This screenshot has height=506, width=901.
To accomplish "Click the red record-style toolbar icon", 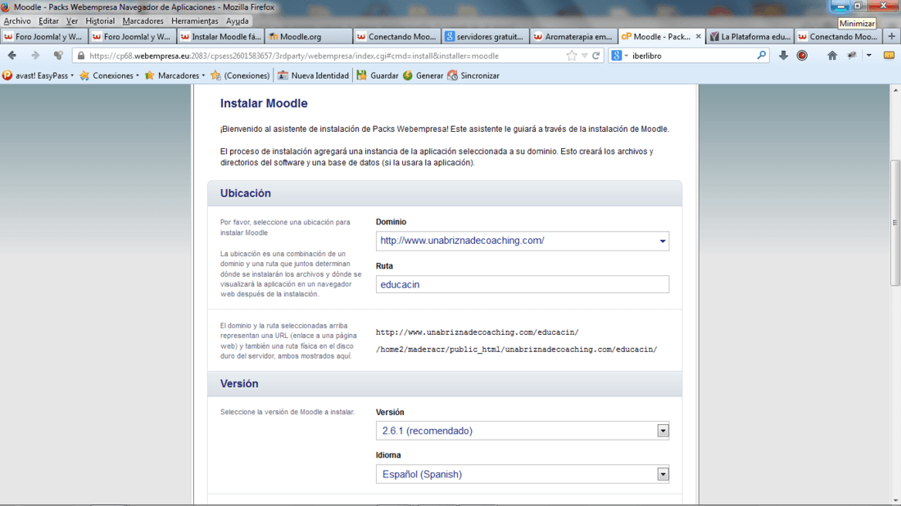I will click(802, 55).
